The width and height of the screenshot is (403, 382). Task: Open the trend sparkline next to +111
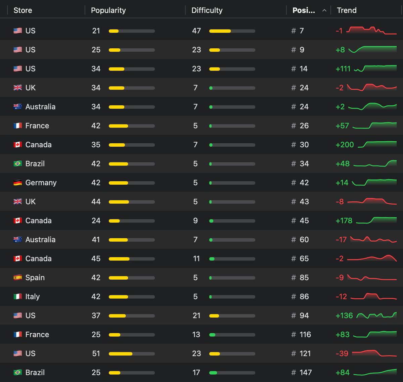(375, 68)
